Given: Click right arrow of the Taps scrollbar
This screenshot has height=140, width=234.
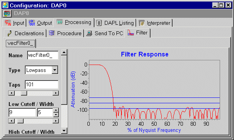Looking at the screenshot, I should point(56,93).
